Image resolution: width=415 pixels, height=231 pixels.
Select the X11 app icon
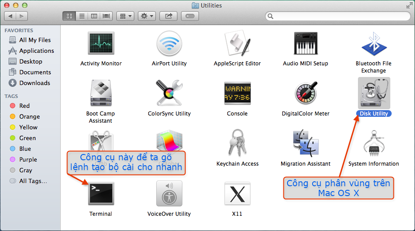tap(238, 193)
